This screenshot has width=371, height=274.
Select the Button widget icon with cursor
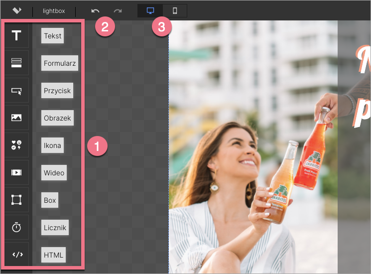(16, 91)
